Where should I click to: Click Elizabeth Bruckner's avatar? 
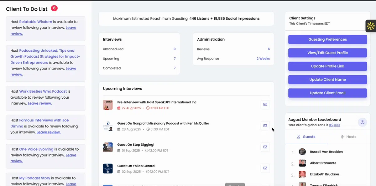[x=302, y=174]
